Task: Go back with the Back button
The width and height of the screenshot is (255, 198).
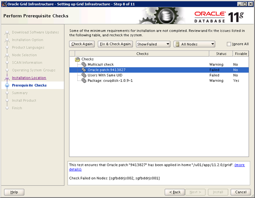Action: coord(175,192)
